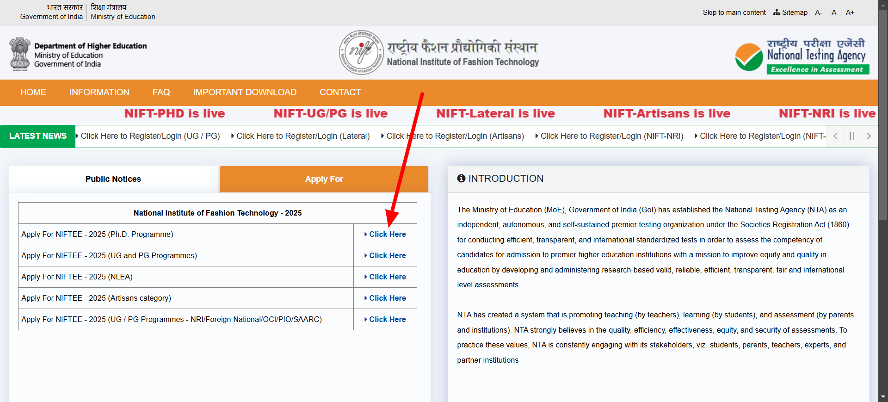Click the LATEST NEWS label
Viewport: 888px width, 402px height.
click(x=38, y=136)
